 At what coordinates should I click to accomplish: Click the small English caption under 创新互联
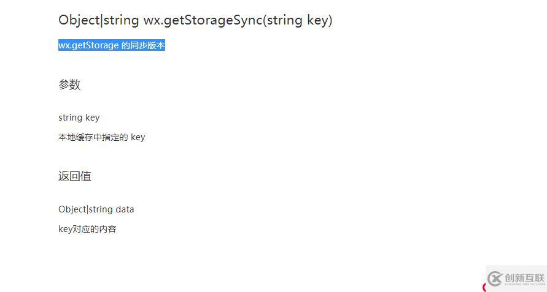525,284
